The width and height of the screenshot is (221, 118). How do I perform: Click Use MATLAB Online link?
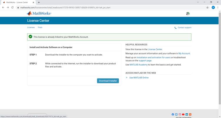[x=139, y=78]
